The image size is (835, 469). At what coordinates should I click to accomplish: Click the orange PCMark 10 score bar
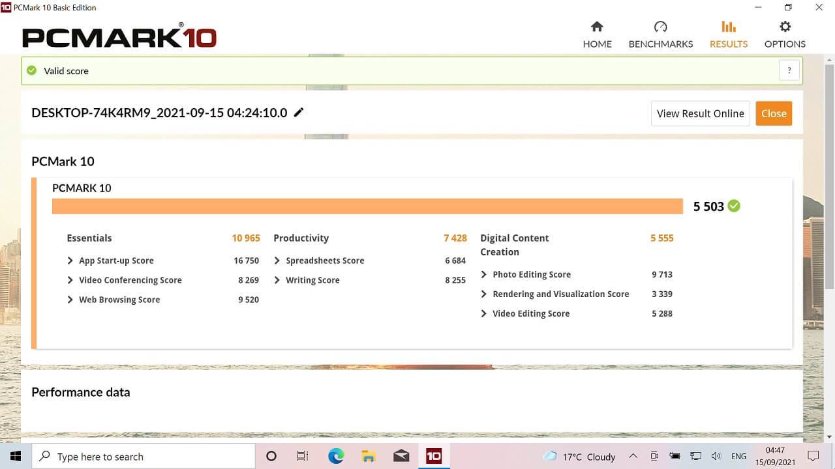(x=367, y=206)
